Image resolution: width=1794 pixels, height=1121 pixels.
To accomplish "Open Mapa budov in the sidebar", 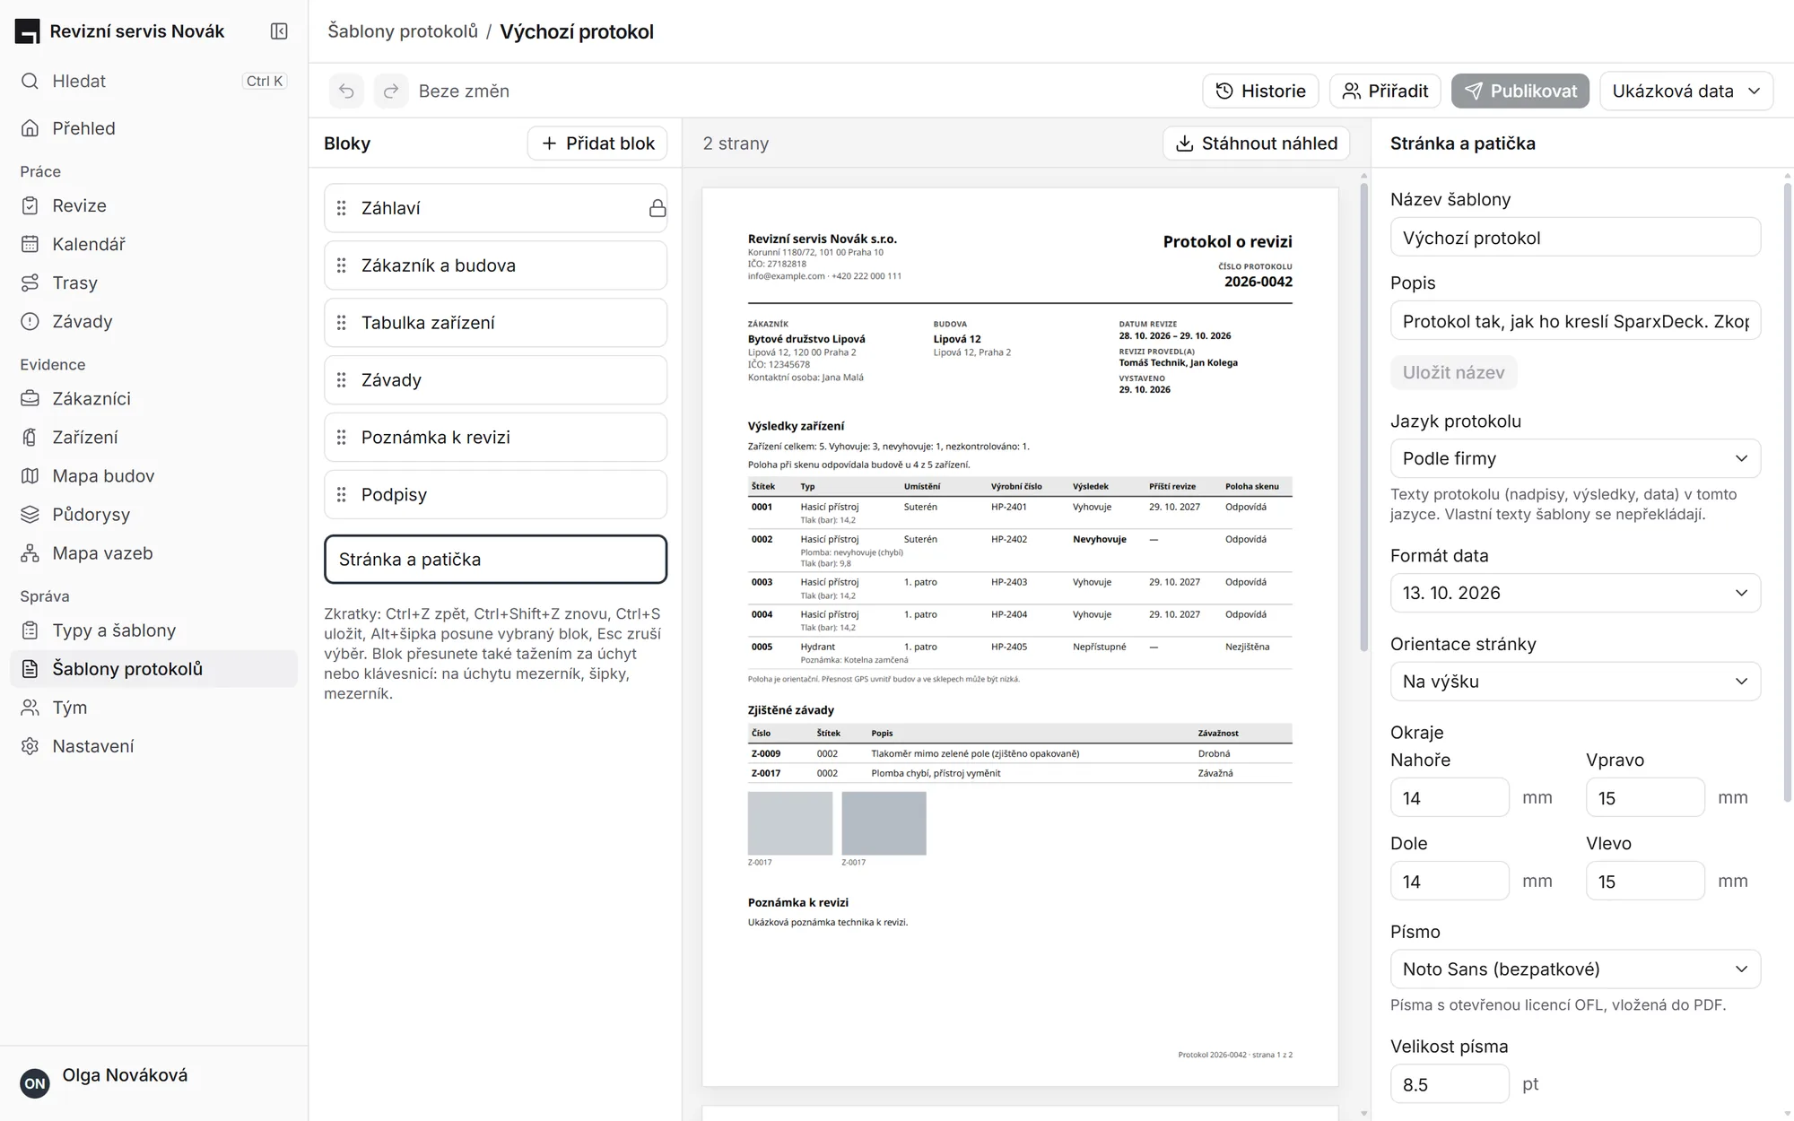I will [x=153, y=475].
